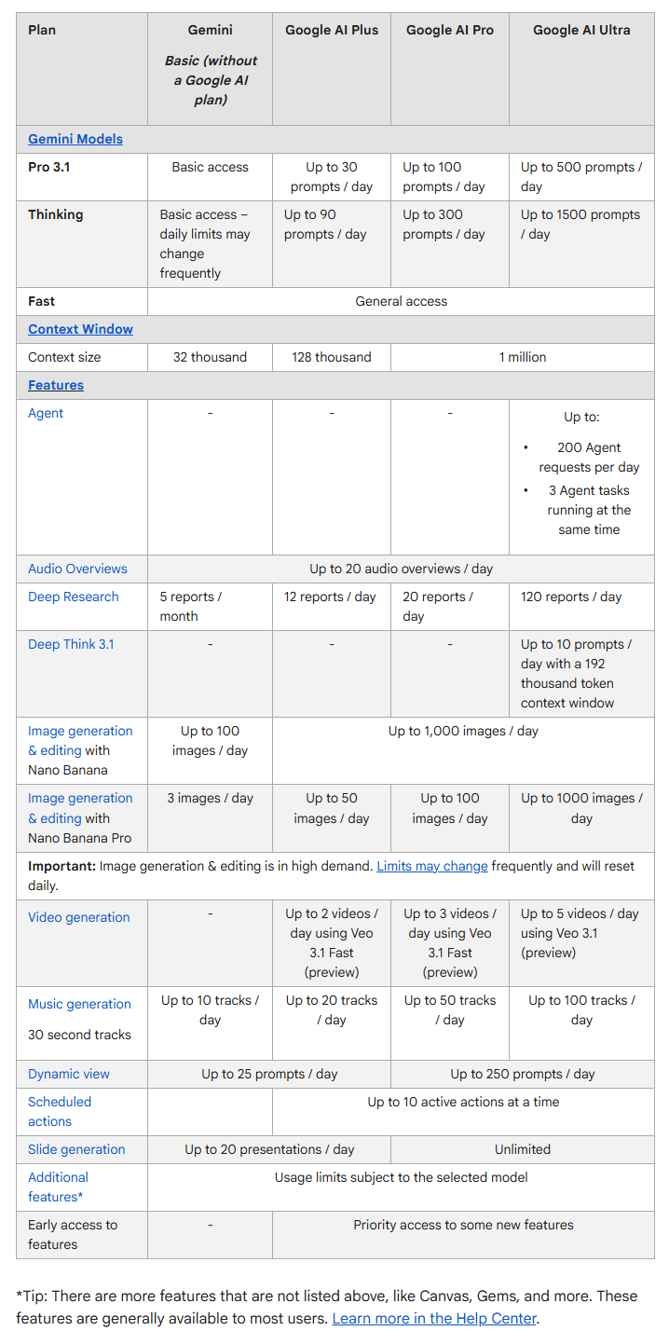Click the '12 reports / day' cell
This screenshot has width=669, height=1331.
(x=332, y=607)
